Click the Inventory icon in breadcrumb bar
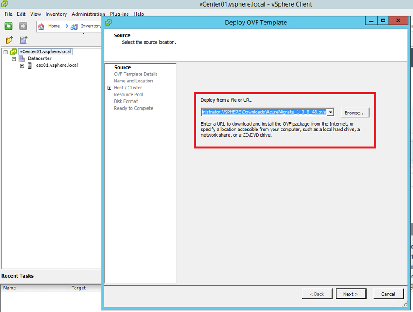The height and width of the screenshot is (312, 413). tap(74, 26)
